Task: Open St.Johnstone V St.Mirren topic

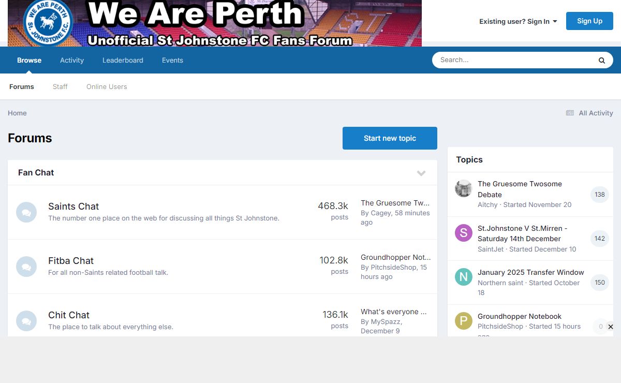Action: click(x=523, y=233)
